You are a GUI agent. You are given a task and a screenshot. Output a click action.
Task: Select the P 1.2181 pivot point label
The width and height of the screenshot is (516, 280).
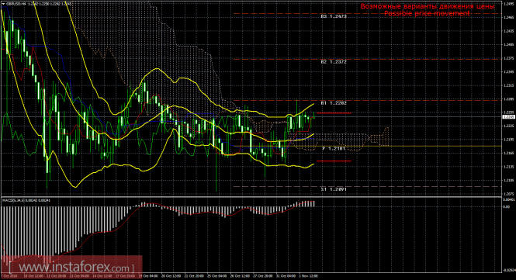[334, 149]
